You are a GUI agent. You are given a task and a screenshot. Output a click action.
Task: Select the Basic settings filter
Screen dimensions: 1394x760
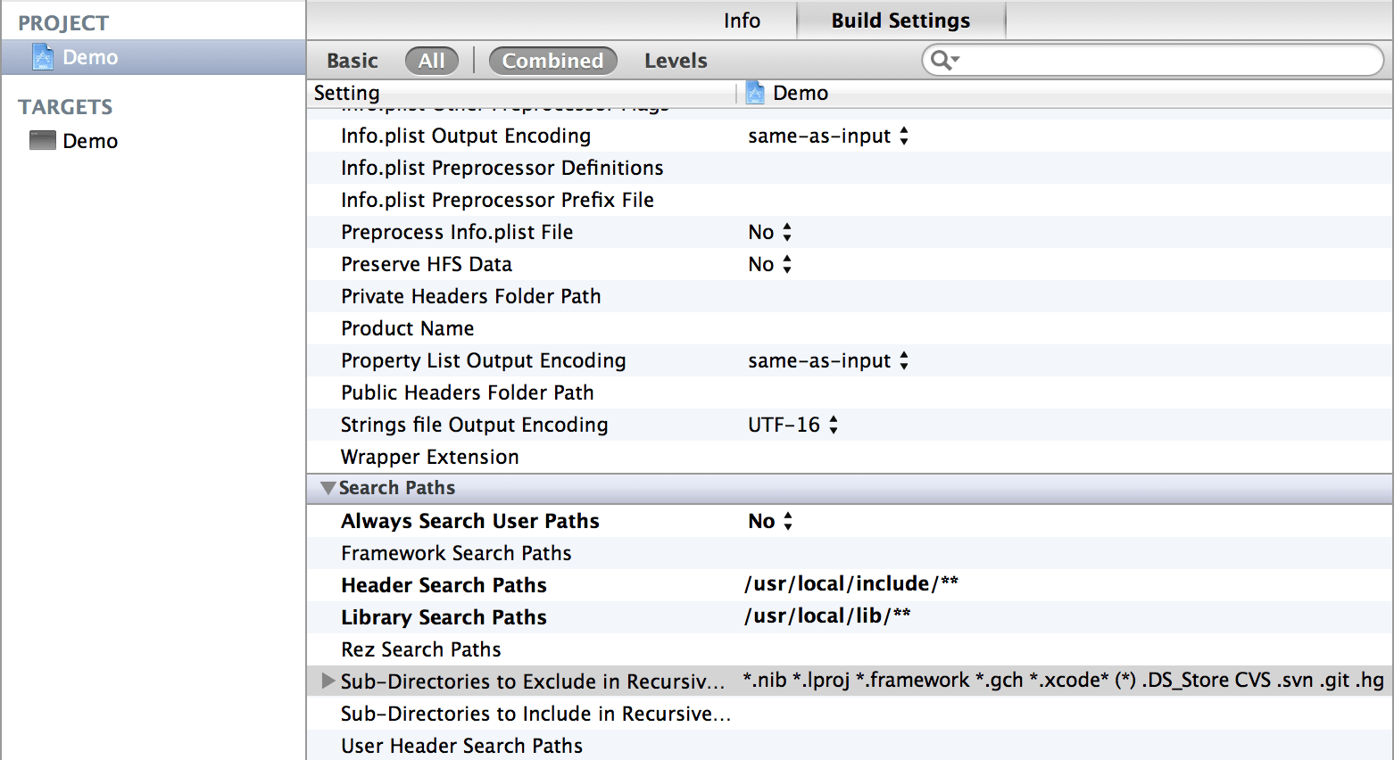point(352,61)
